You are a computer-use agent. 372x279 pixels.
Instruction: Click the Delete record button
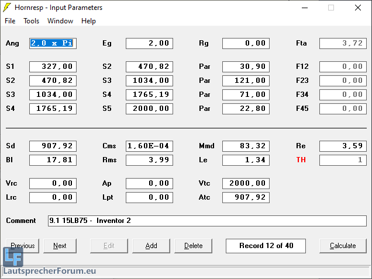tap(193, 246)
